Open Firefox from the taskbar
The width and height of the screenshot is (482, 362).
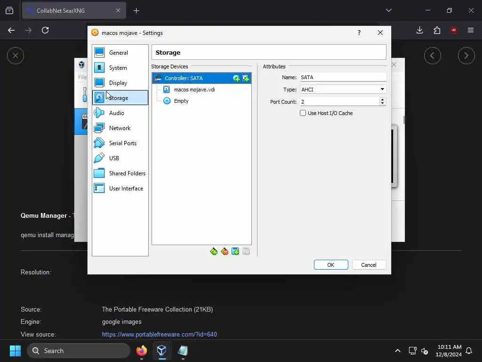(142, 351)
